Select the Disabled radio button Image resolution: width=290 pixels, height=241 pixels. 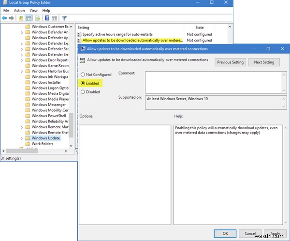tap(83, 92)
